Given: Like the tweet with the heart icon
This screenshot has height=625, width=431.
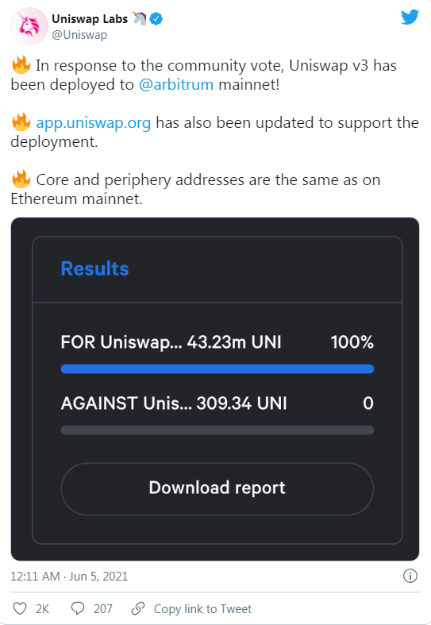Looking at the screenshot, I should click(20, 608).
